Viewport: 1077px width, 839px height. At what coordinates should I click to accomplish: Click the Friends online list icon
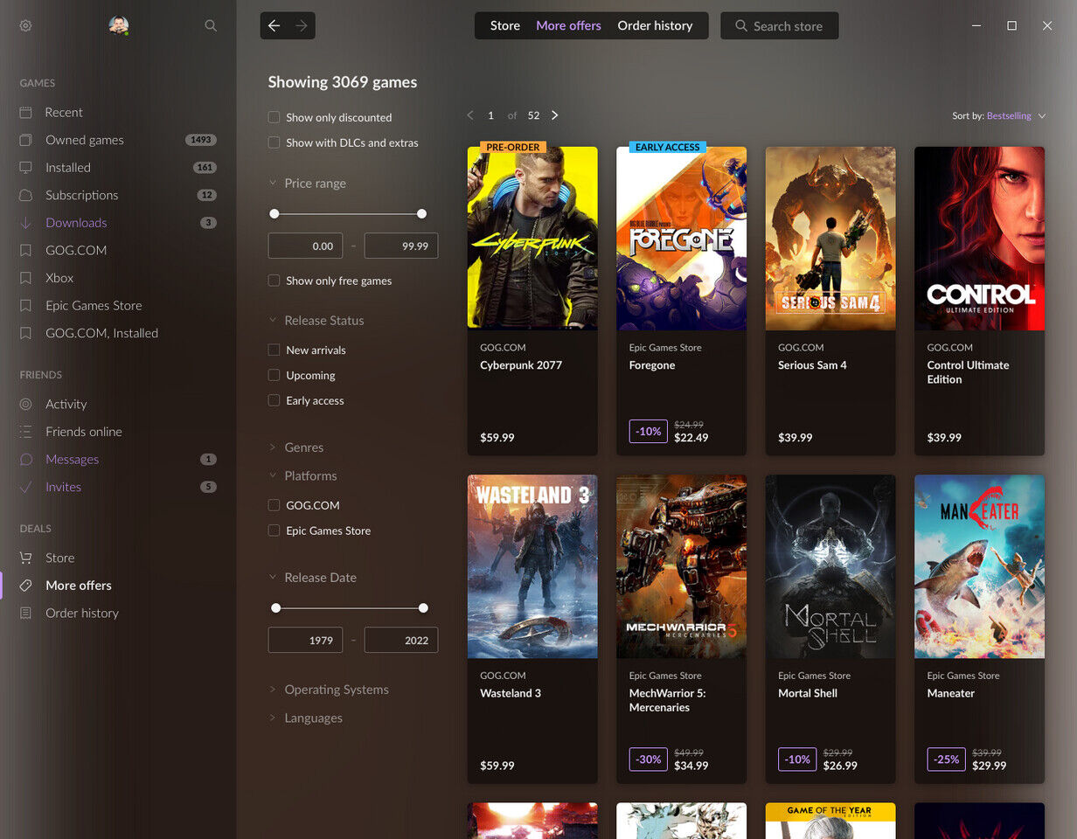[25, 432]
